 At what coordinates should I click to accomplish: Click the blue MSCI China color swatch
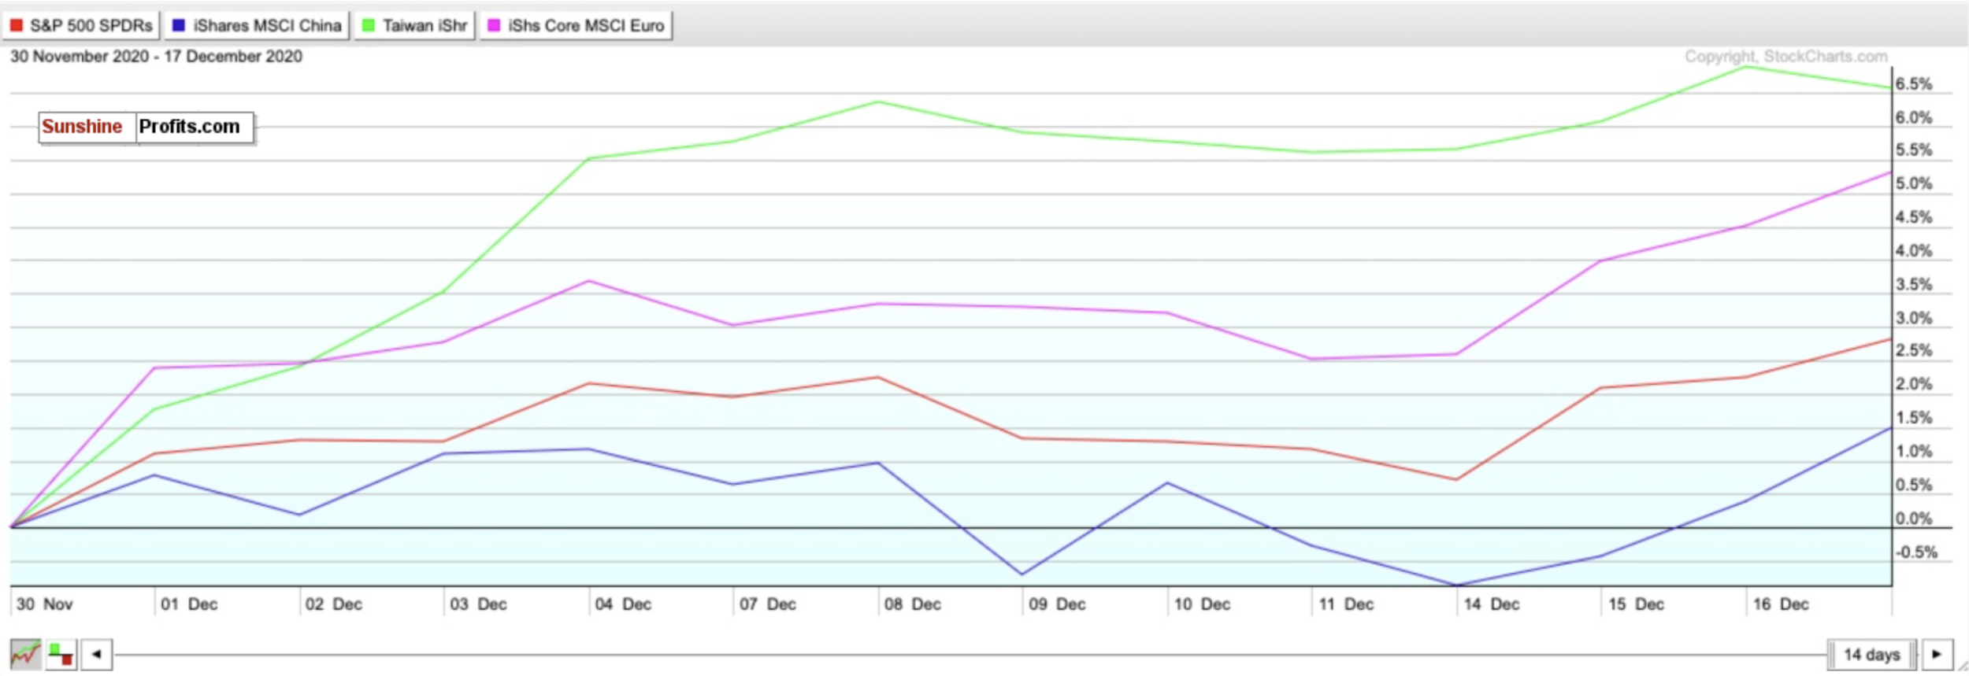pos(178,25)
